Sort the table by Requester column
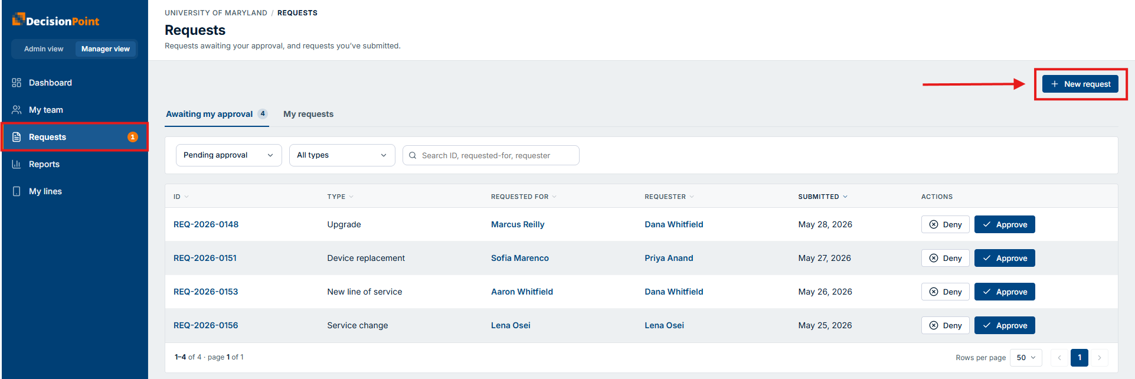The image size is (1135, 379). click(x=669, y=197)
